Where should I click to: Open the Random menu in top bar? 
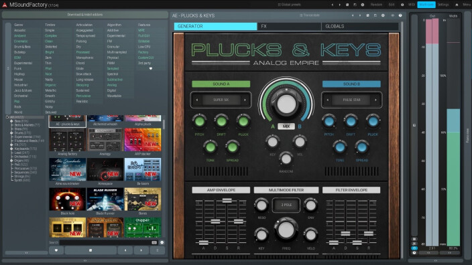click(x=376, y=5)
